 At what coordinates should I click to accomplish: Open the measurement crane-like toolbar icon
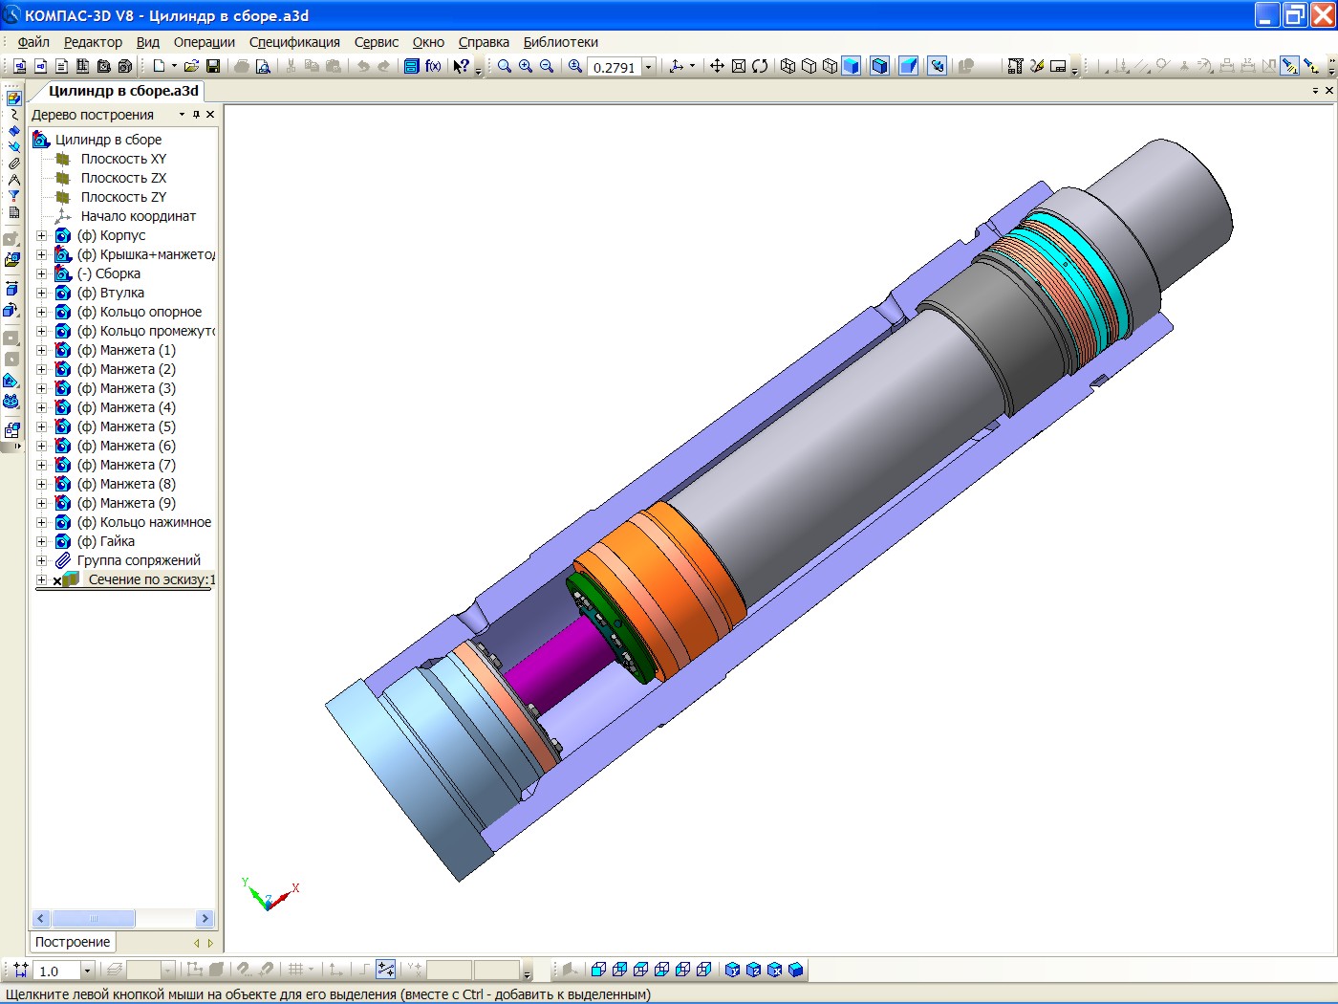1014,66
